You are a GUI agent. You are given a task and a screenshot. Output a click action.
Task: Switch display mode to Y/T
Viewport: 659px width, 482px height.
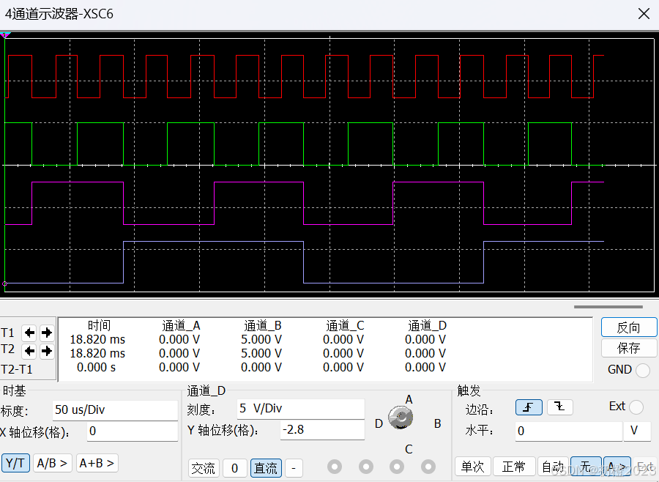[x=15, y=463]
